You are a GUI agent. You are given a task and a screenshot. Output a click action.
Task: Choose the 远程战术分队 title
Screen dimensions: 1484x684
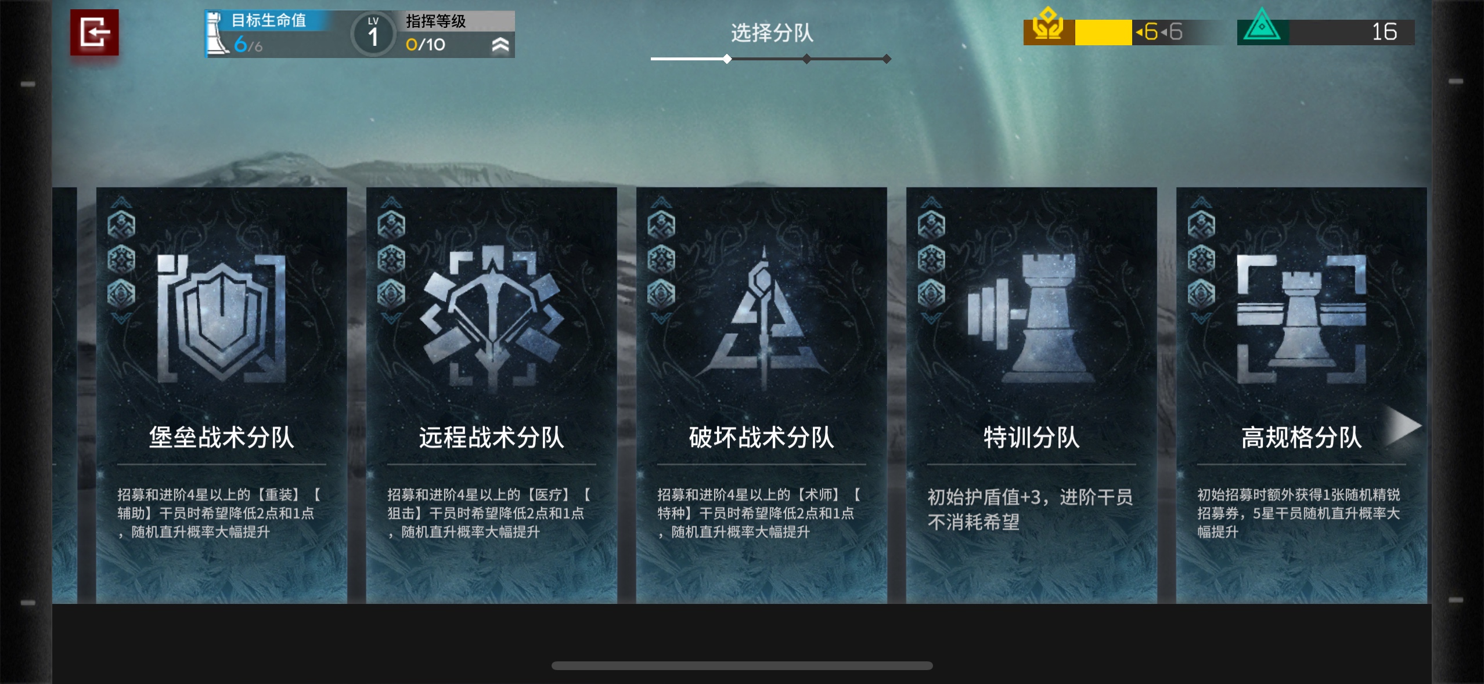[x=492, y=437]
